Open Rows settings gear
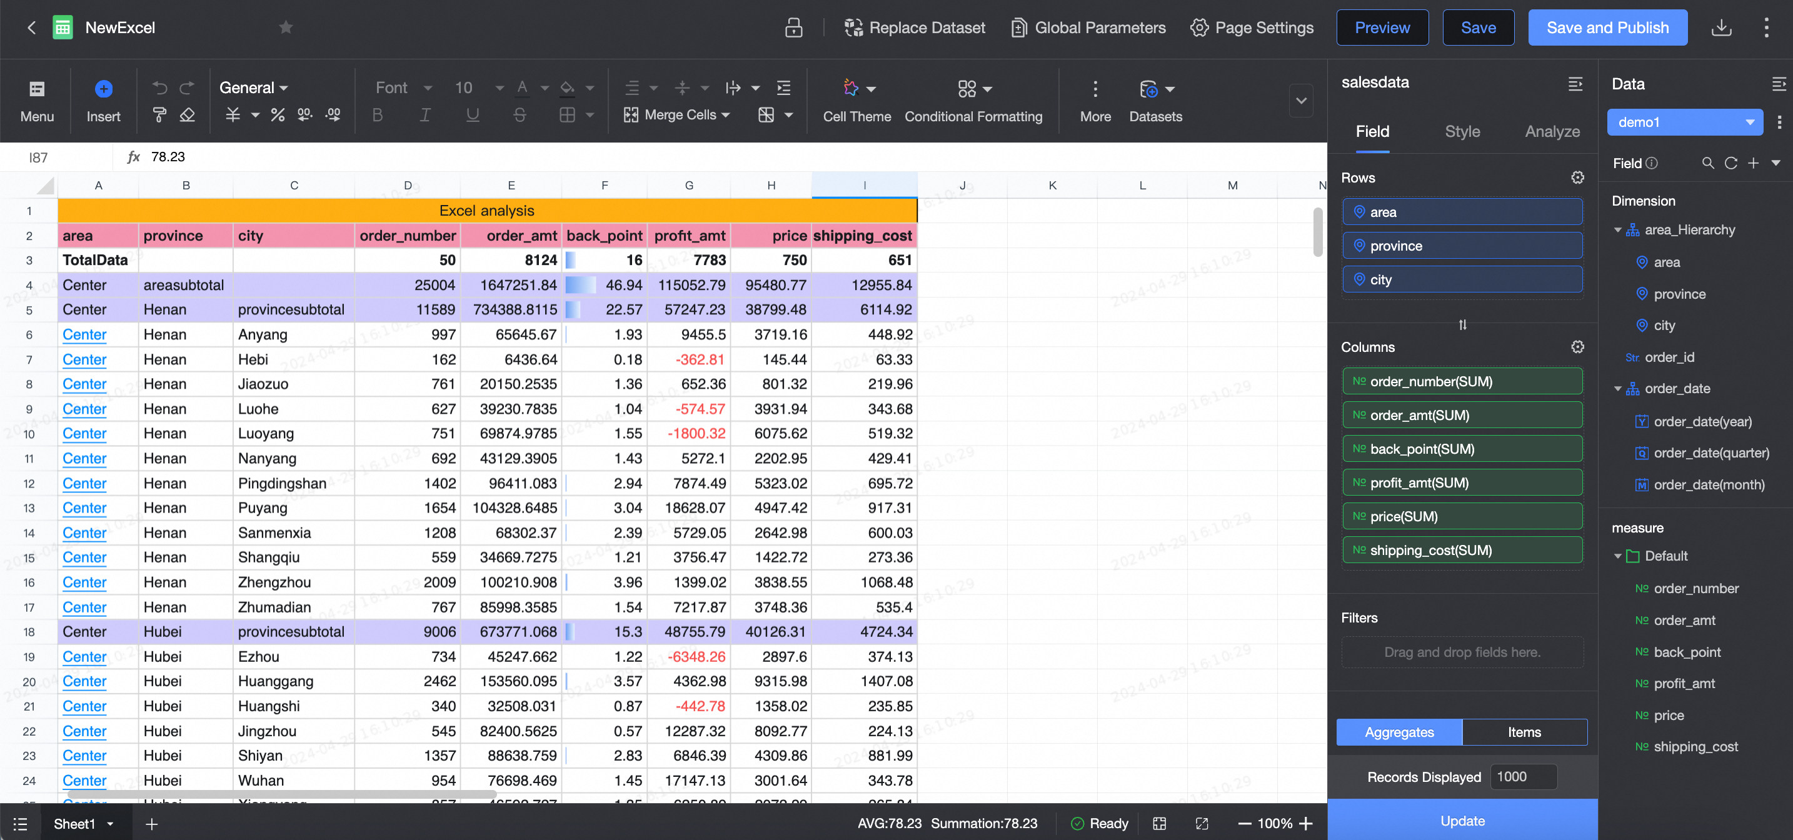This screenshot has height=840, width=1793. 1577,177
